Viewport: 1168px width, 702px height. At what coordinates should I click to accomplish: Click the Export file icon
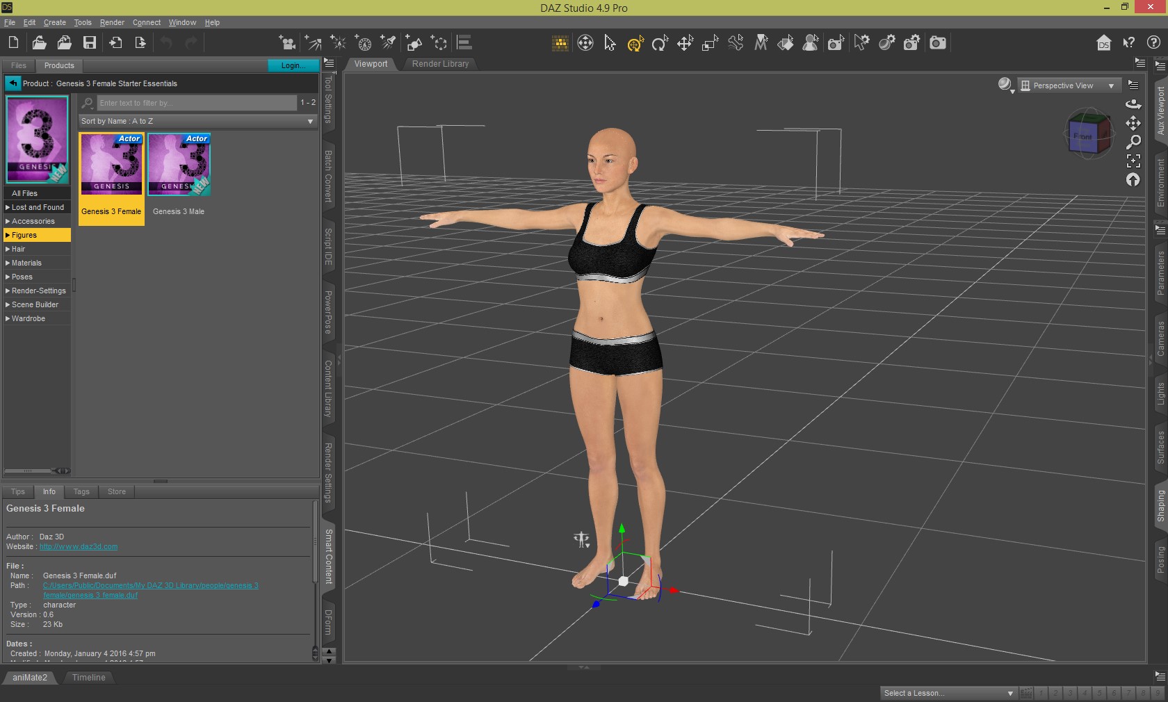pyautogui.click(x=140, y=42)
